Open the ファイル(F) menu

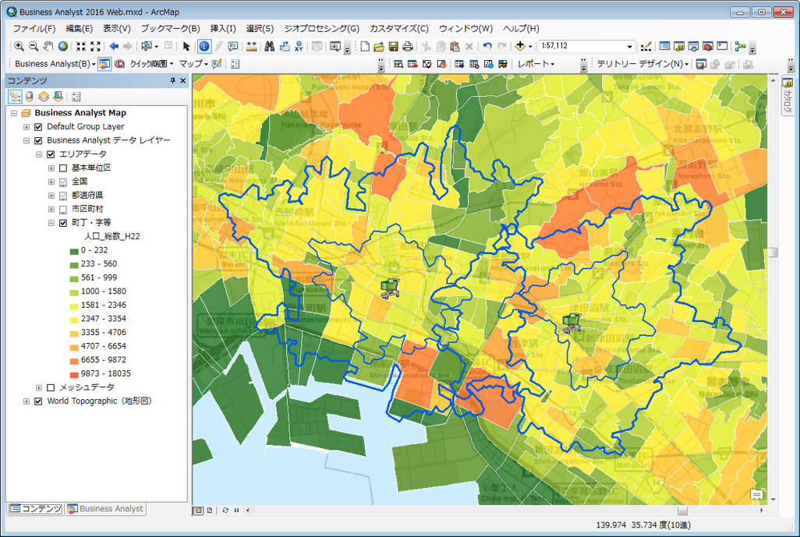coord(34,29)
